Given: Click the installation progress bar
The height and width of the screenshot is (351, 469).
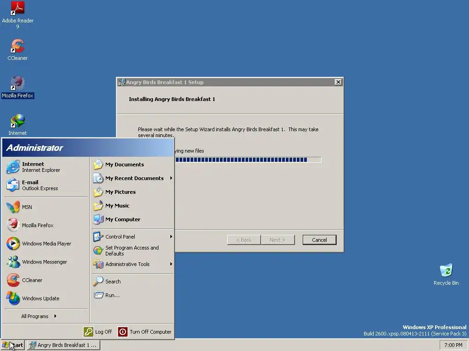Looking at the screenshot, I should coord(248,160).
